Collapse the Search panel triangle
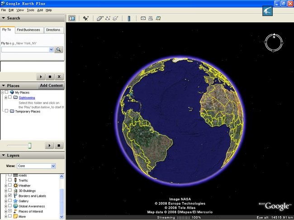This screenshot has height=220, width=294. pos(3,18)
